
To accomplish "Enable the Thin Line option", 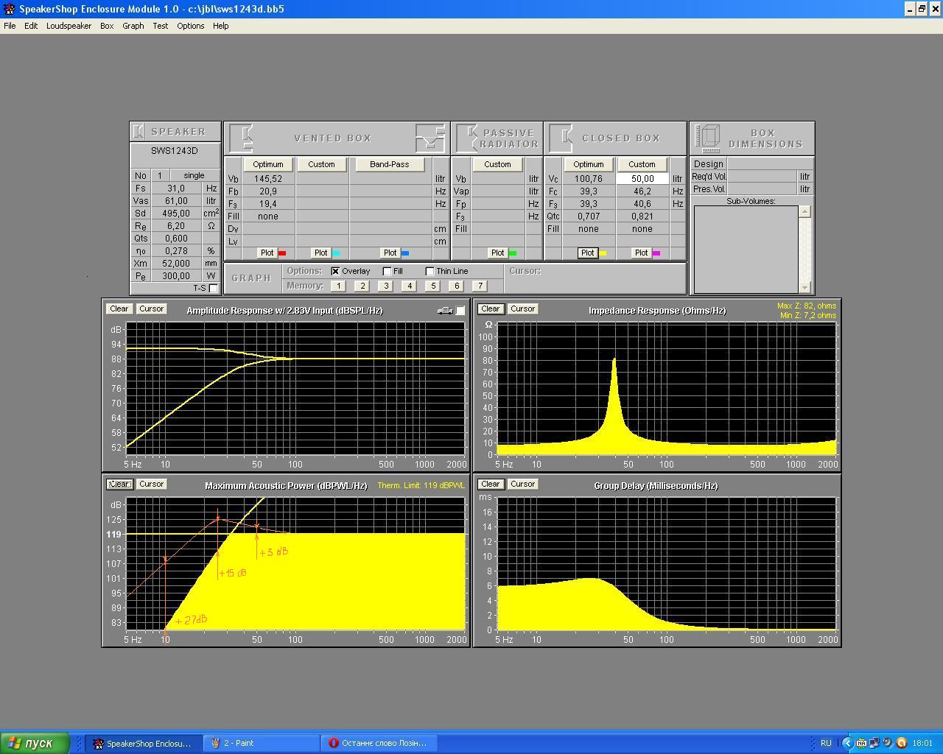I will (430, 271).
